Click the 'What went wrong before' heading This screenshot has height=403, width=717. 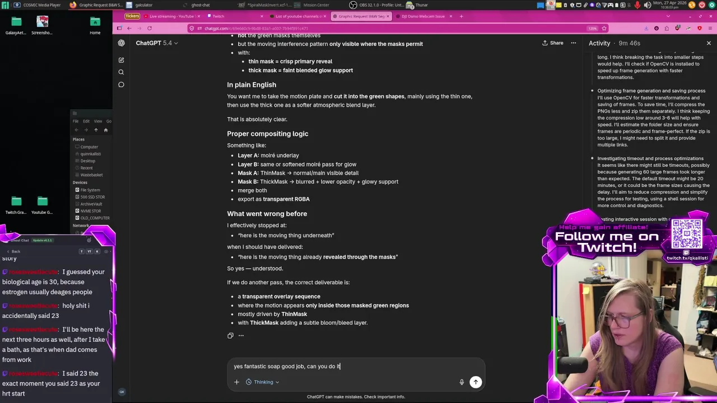267,214
